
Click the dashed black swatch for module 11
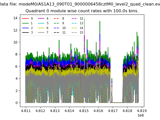pyautogui.click(x=57, y=32)
